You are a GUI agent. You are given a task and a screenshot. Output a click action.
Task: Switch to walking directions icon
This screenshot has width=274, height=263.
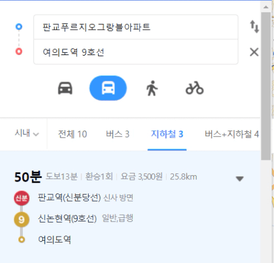(x=152, y=88)
